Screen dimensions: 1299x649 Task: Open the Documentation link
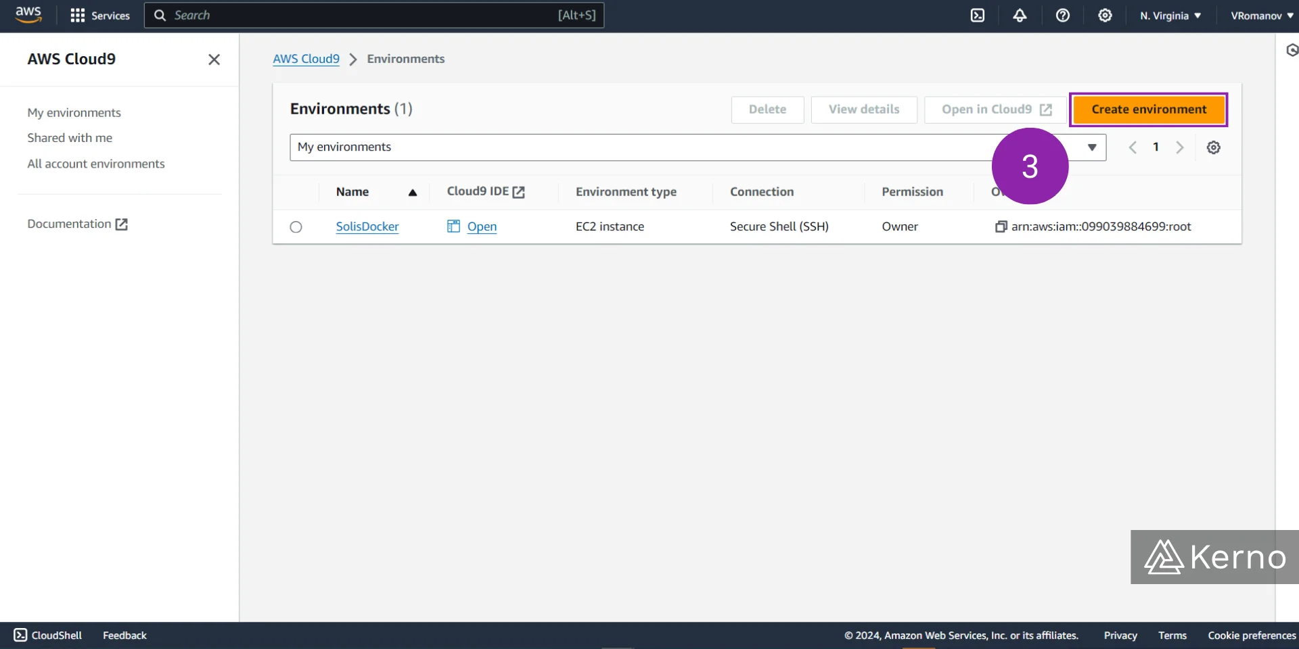click(x=77, y=224)
